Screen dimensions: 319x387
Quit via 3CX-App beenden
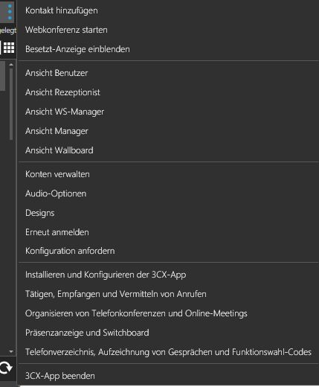click(168, 376)
